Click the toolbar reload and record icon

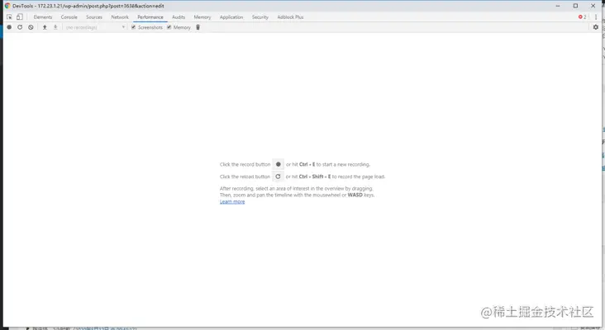pos(20,27)
